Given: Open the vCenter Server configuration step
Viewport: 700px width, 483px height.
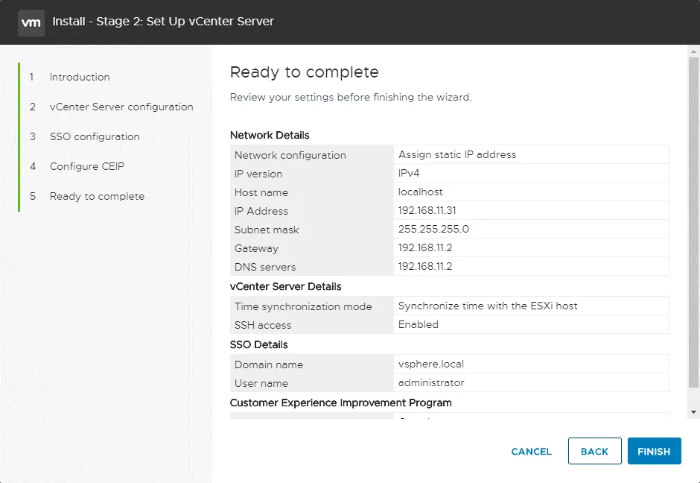Looking at the screenshot, I should (x=121, y=107).
